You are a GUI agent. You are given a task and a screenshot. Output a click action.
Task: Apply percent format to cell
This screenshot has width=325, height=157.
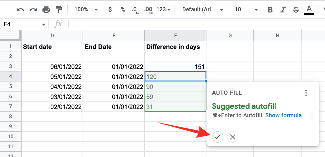[x=123, y=10]
